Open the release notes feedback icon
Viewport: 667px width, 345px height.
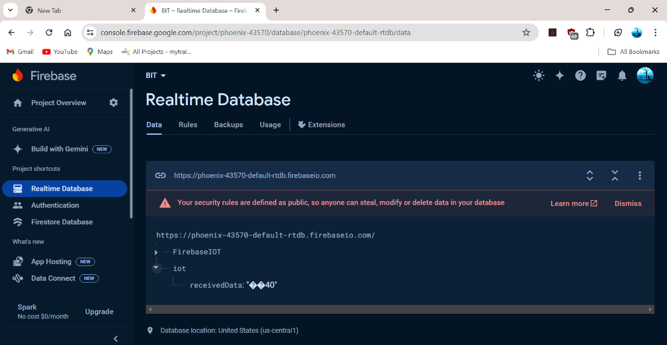click(601, 76)
